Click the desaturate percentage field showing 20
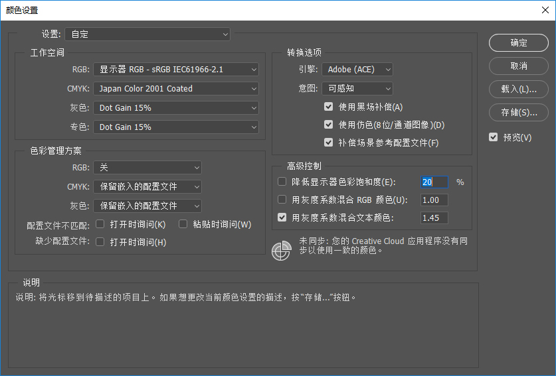 (434, 182)
